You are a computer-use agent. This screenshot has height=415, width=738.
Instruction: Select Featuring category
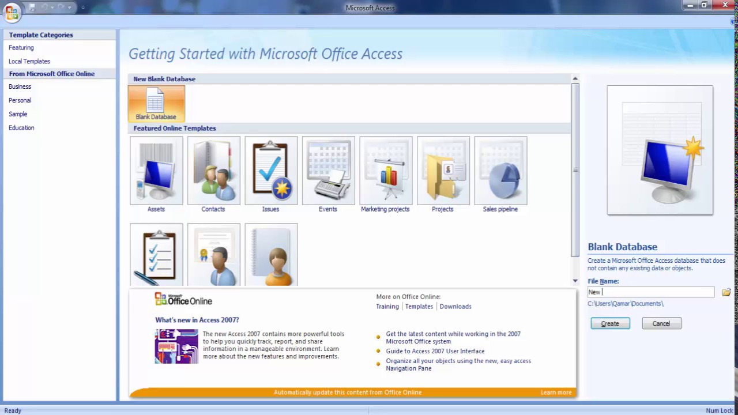coord(21,48)
